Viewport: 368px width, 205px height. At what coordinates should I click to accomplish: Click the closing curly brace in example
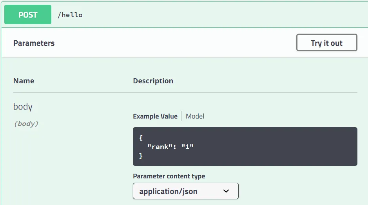tap(141, 156)
